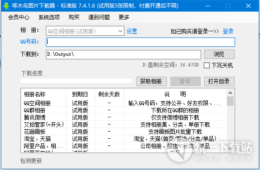The image size is (260, 170).
Task: Select the 淘宝、天猫 row
Action: [124, 139]
